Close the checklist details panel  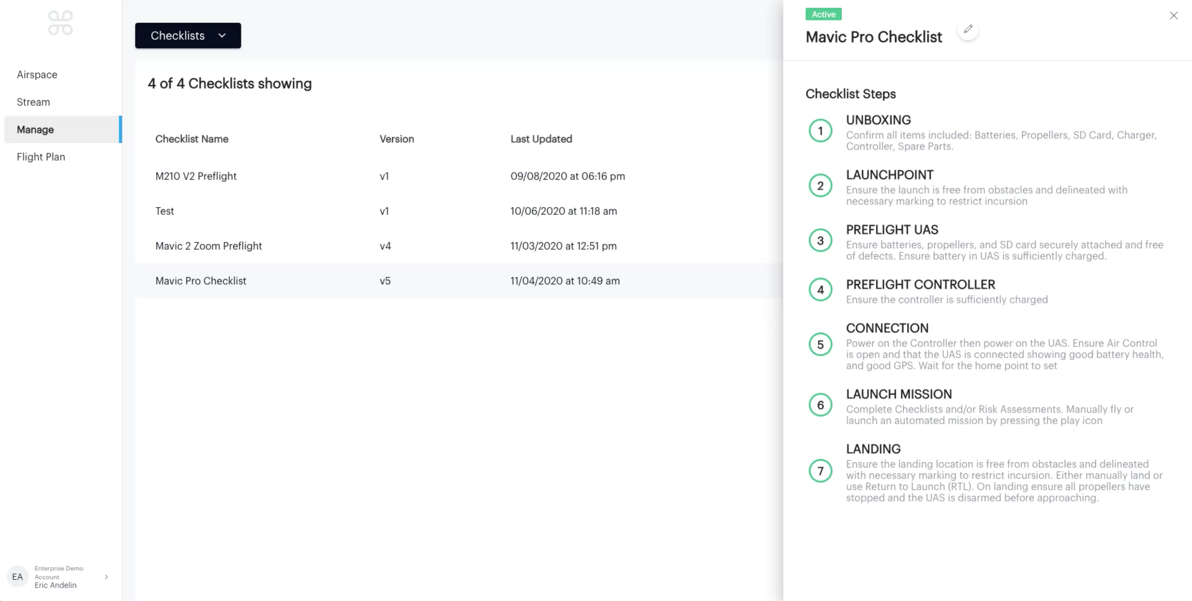point(1174,16)
